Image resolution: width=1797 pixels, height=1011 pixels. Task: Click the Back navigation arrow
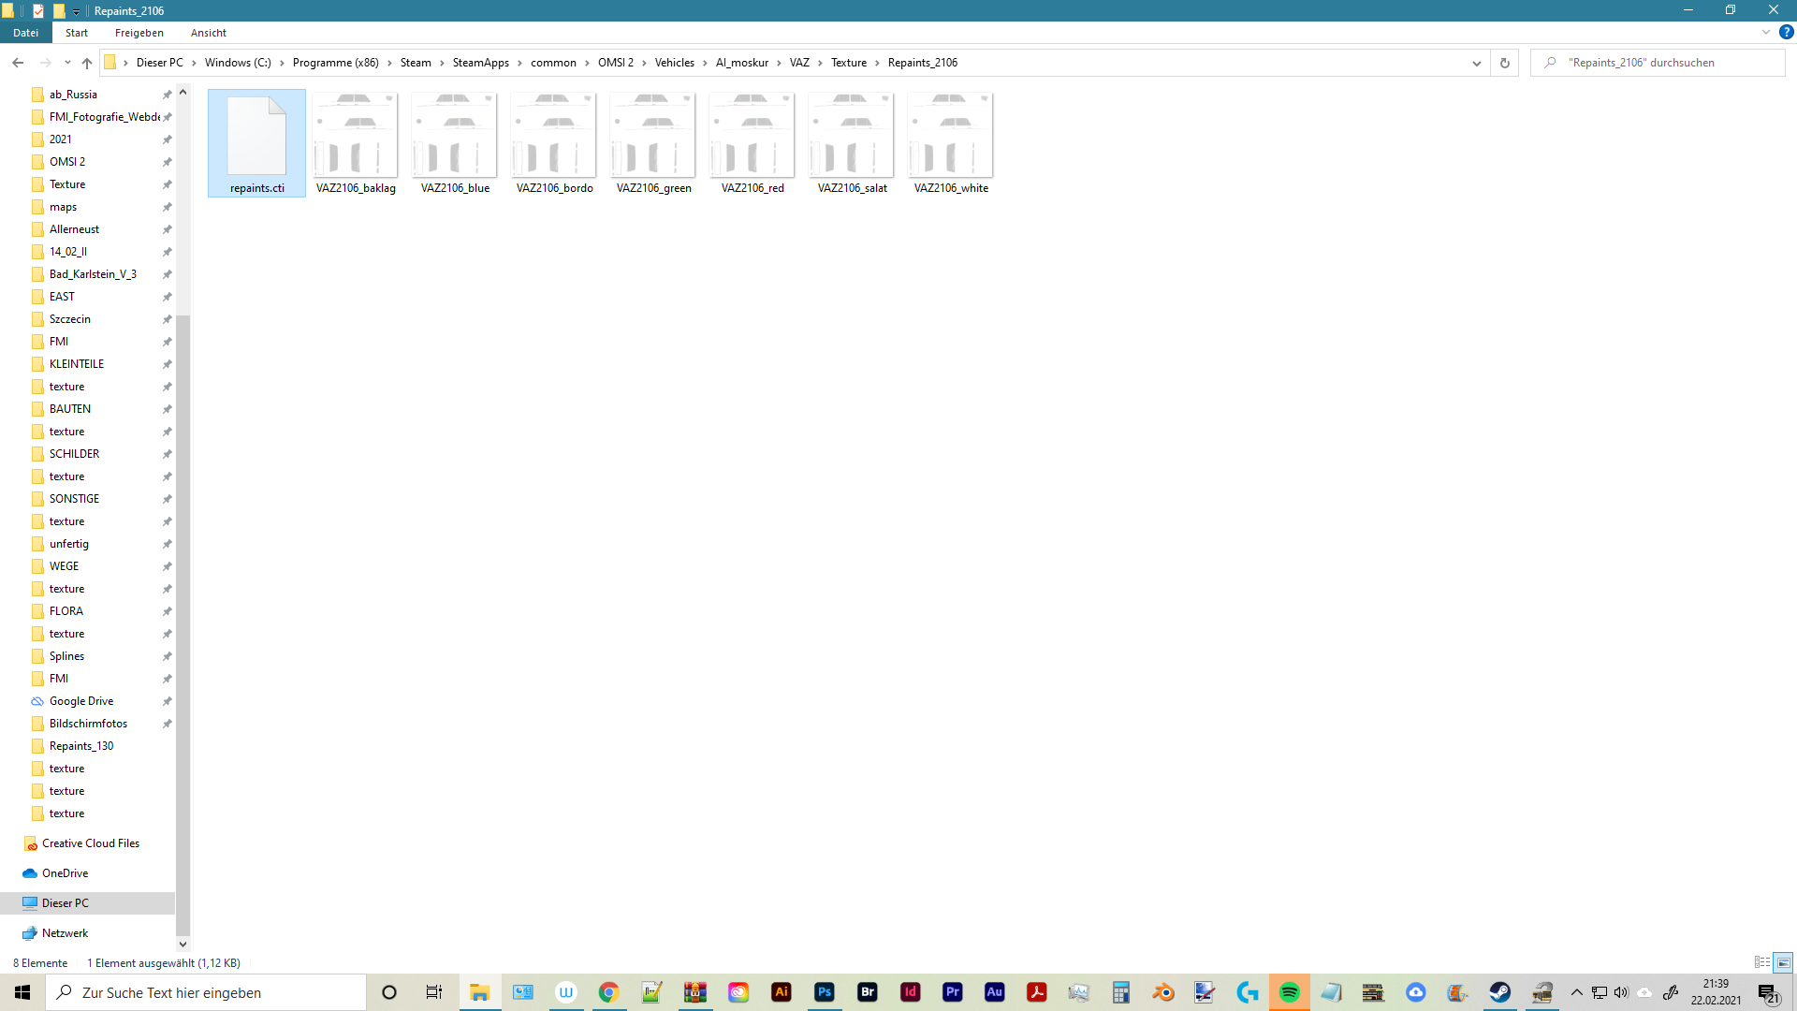18,63
